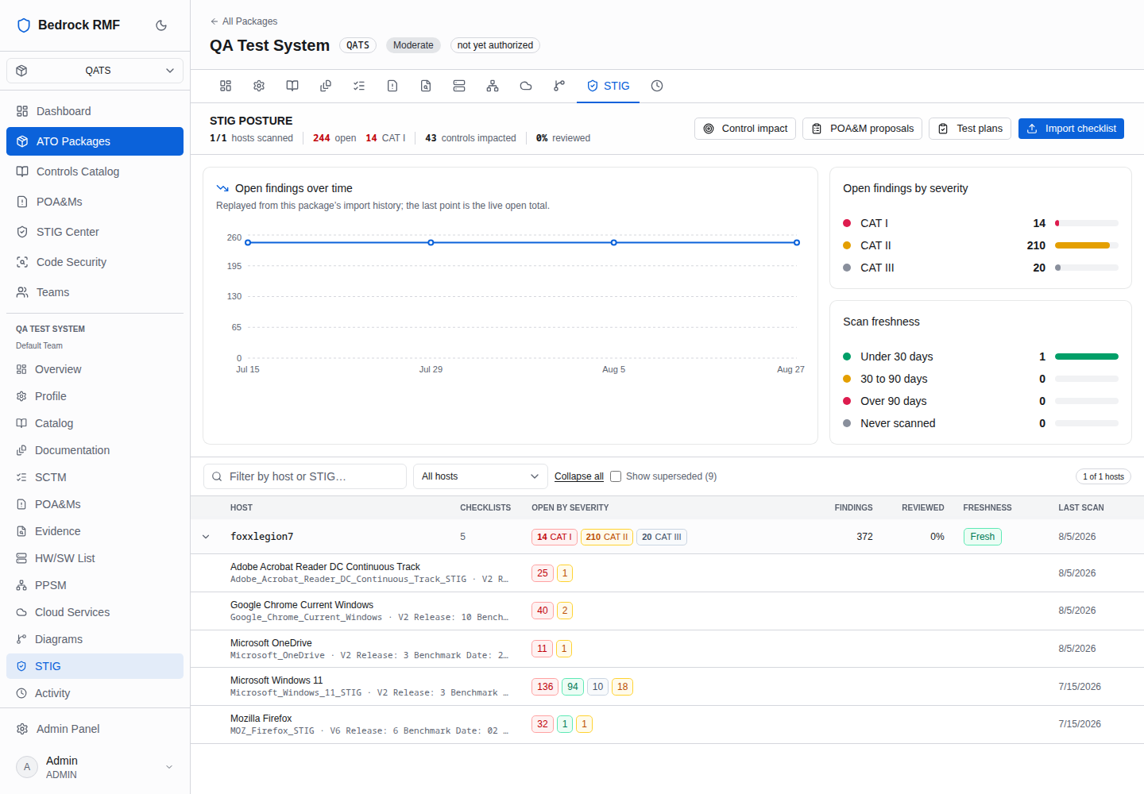Open the Adobe Acrobat Reader DC checklist row
Viewport: 1144px width, 794px height.
(667, 573)
